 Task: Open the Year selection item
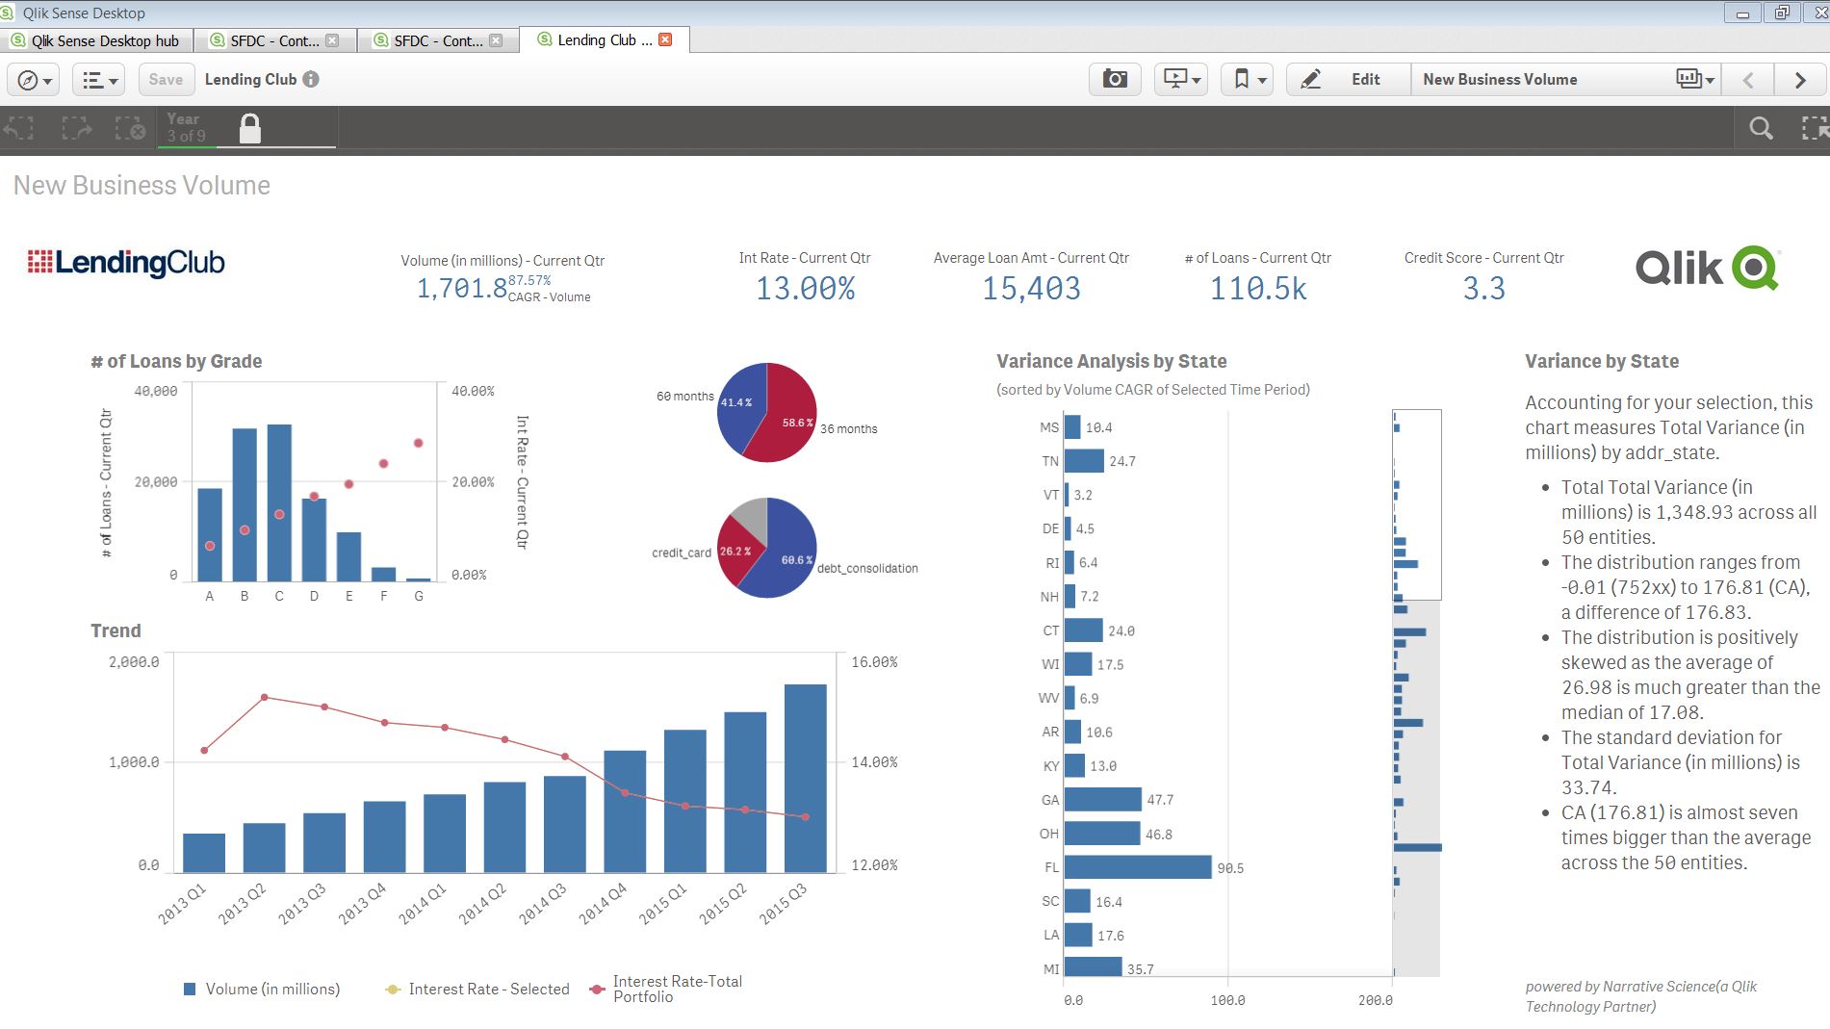[x=188, y=127]
